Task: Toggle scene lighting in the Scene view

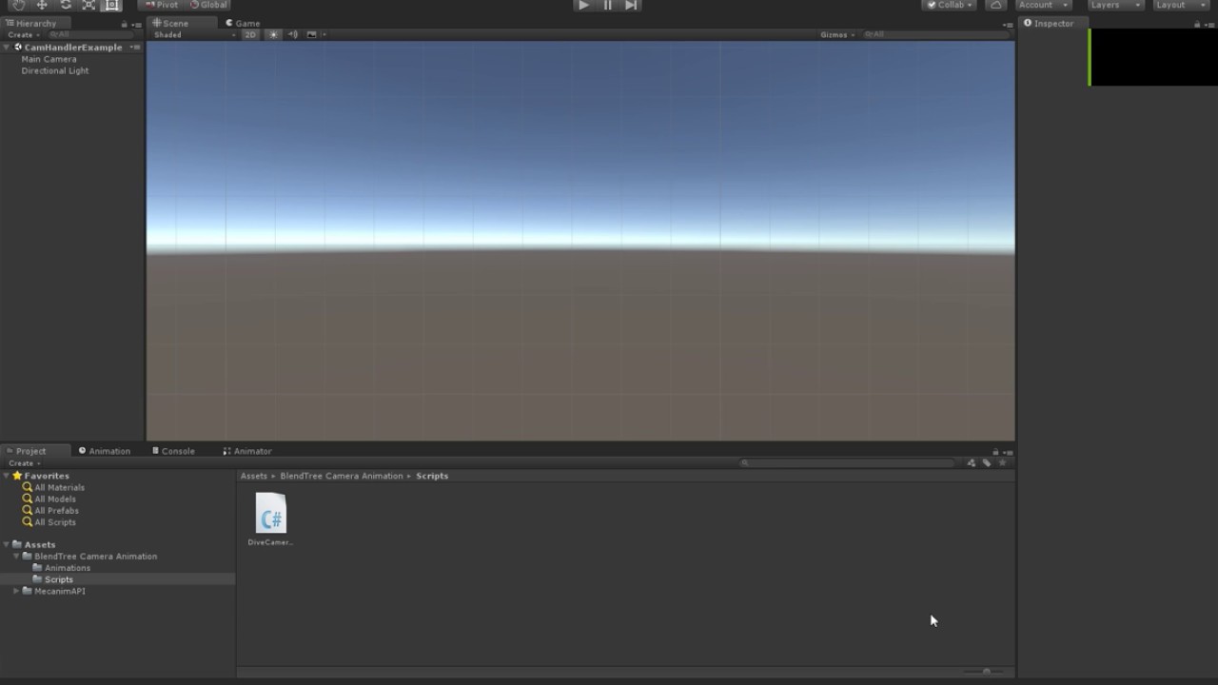Action: coord(274,34)
